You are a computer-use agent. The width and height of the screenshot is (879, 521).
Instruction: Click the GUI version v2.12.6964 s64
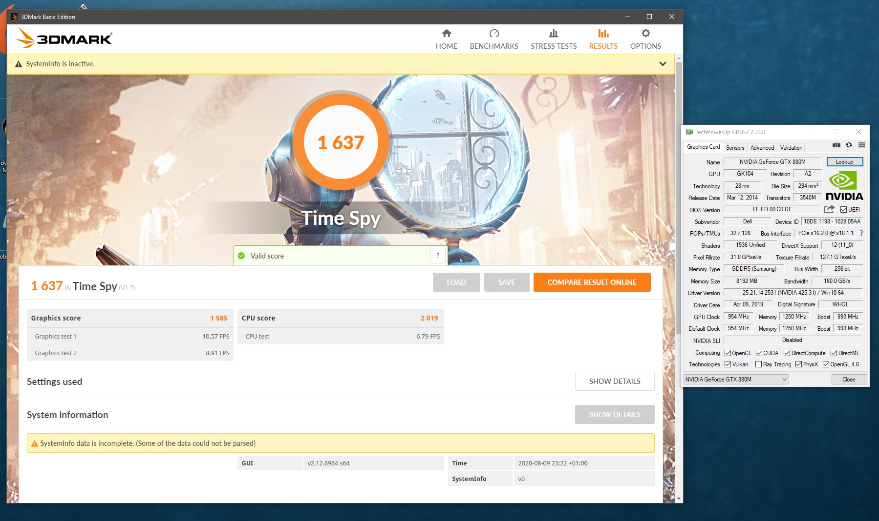pos(328,463)
